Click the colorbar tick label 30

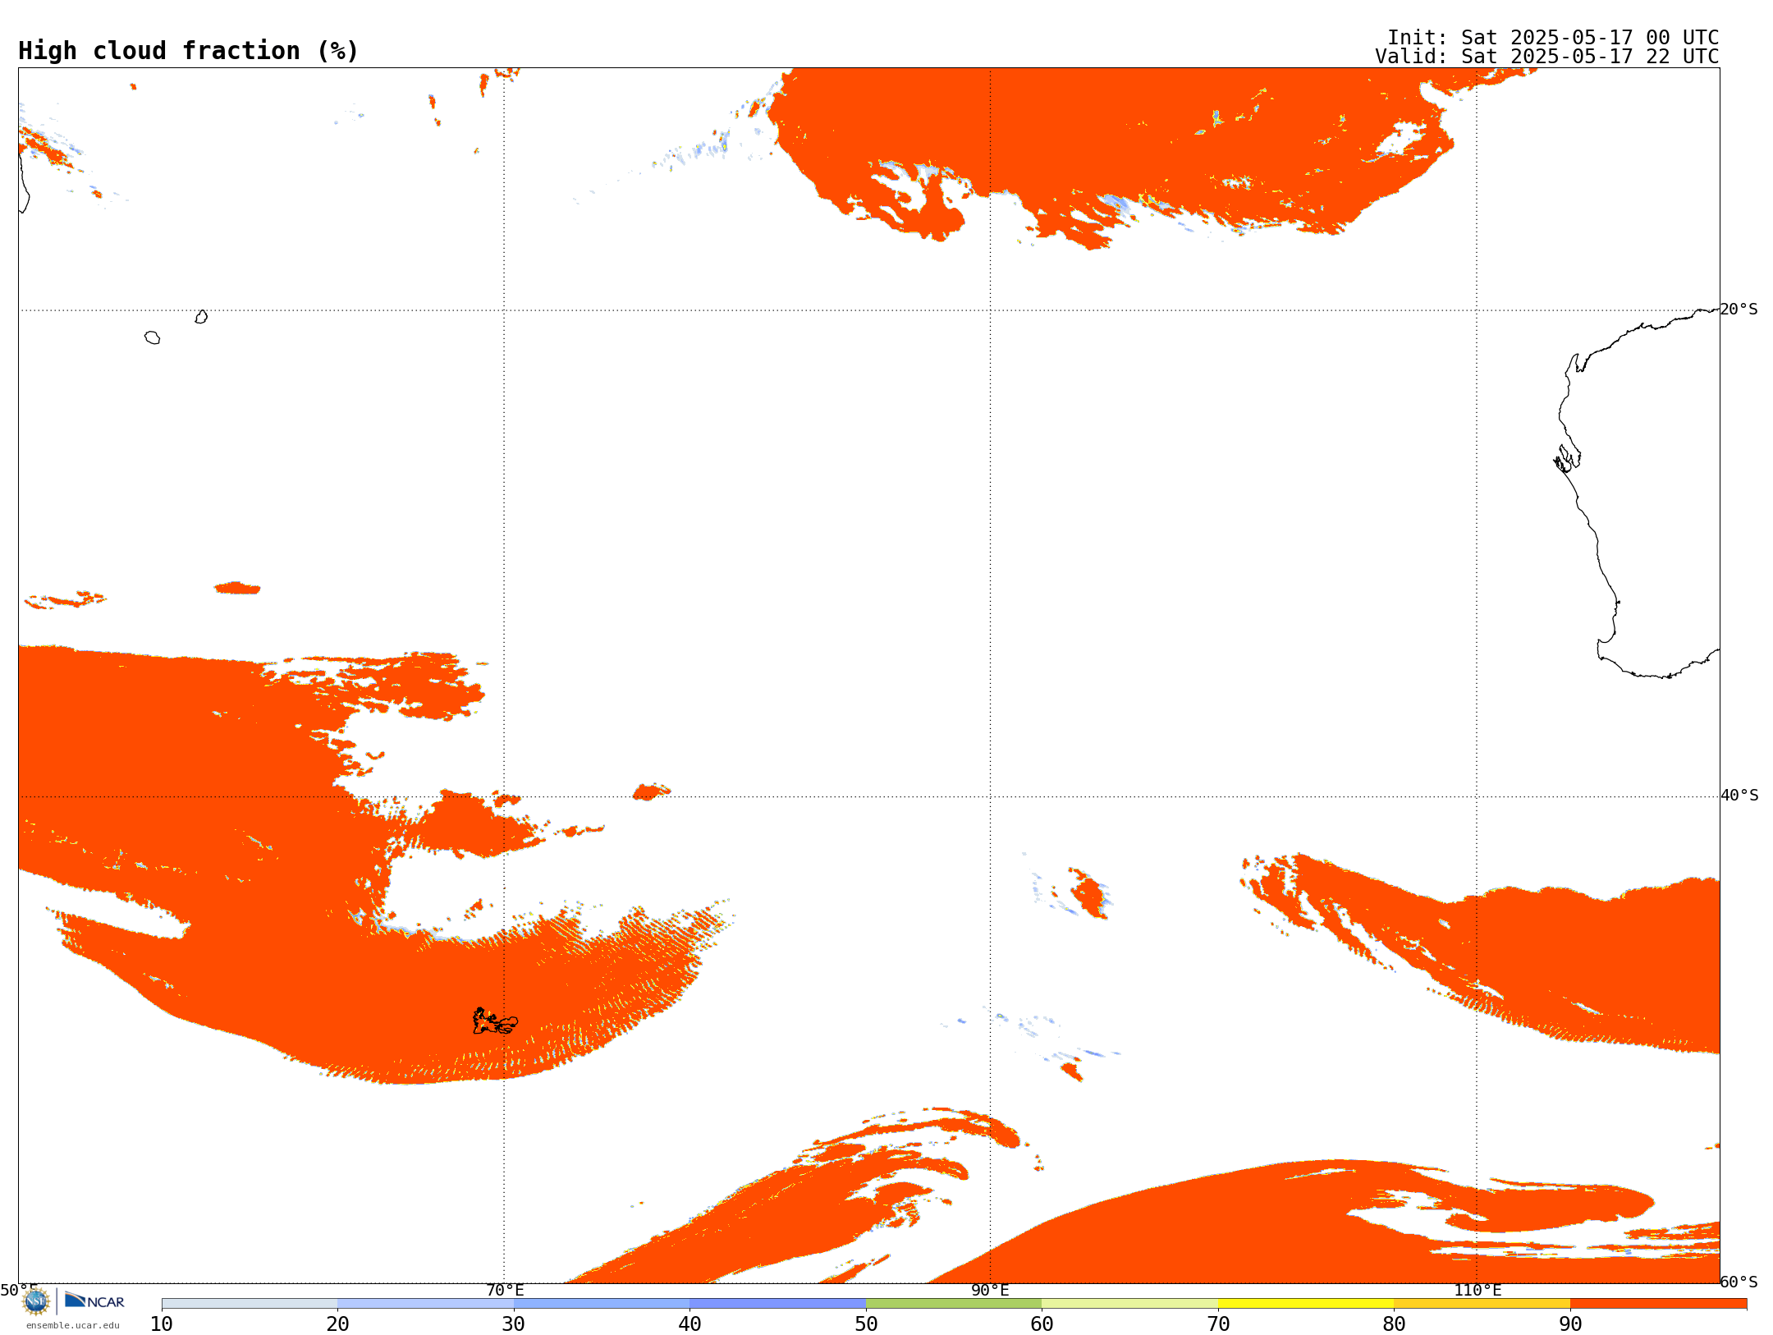point(514,1324)
